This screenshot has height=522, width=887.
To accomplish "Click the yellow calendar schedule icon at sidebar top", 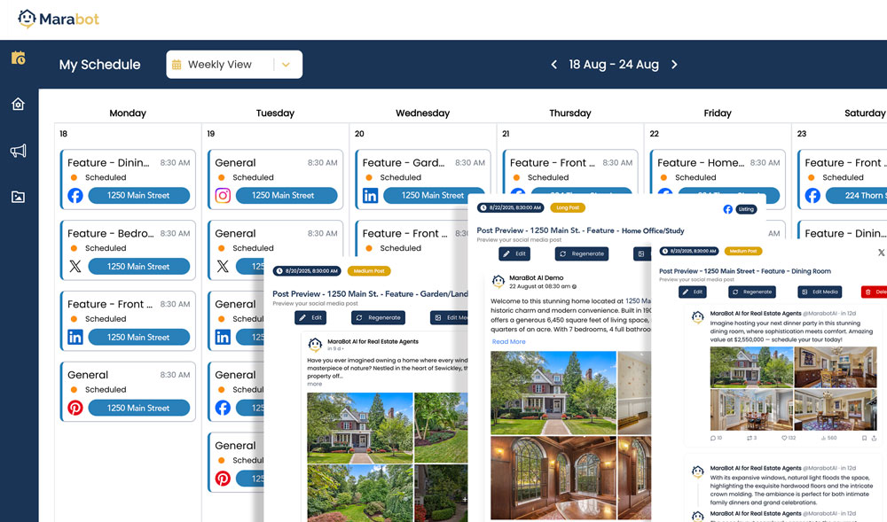I will click(18, 57).
